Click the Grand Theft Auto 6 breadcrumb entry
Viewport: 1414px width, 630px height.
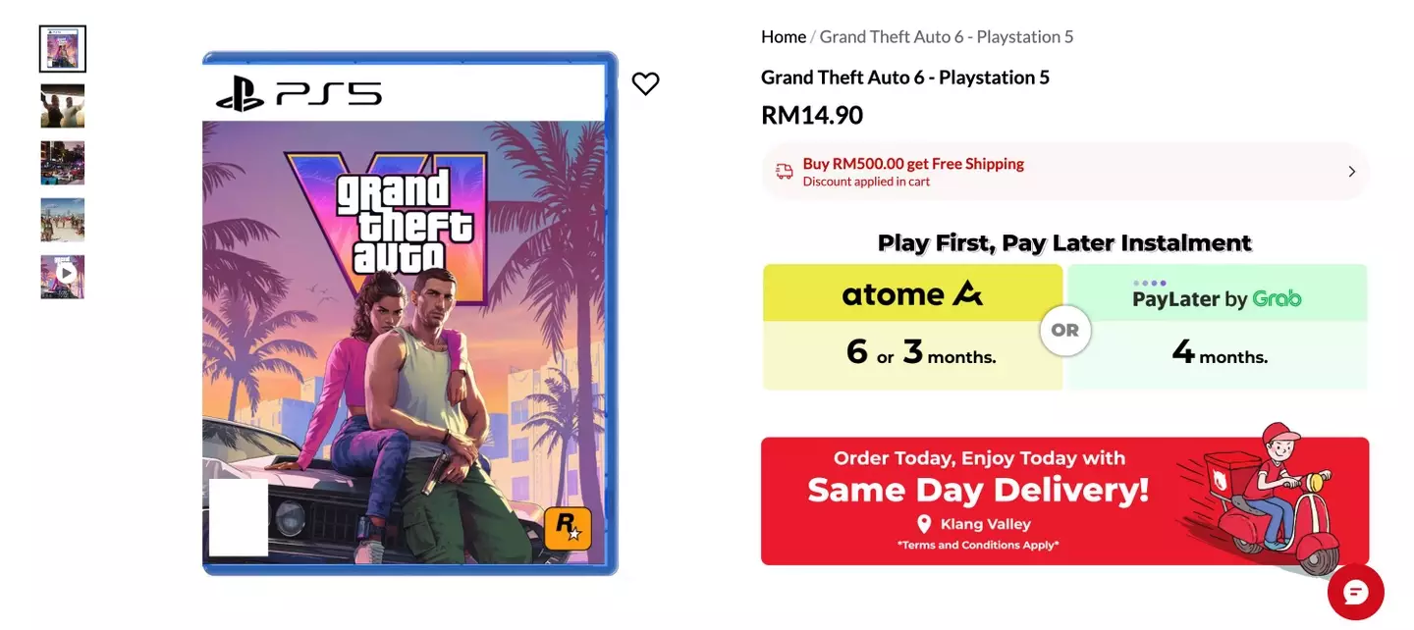[x=945, y=36]
